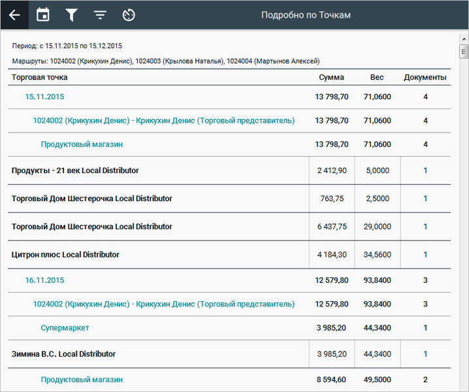Select Цитрон плюс Local Distributor row
The height and width of the screenshot is (392, 469).
(65, 255)
